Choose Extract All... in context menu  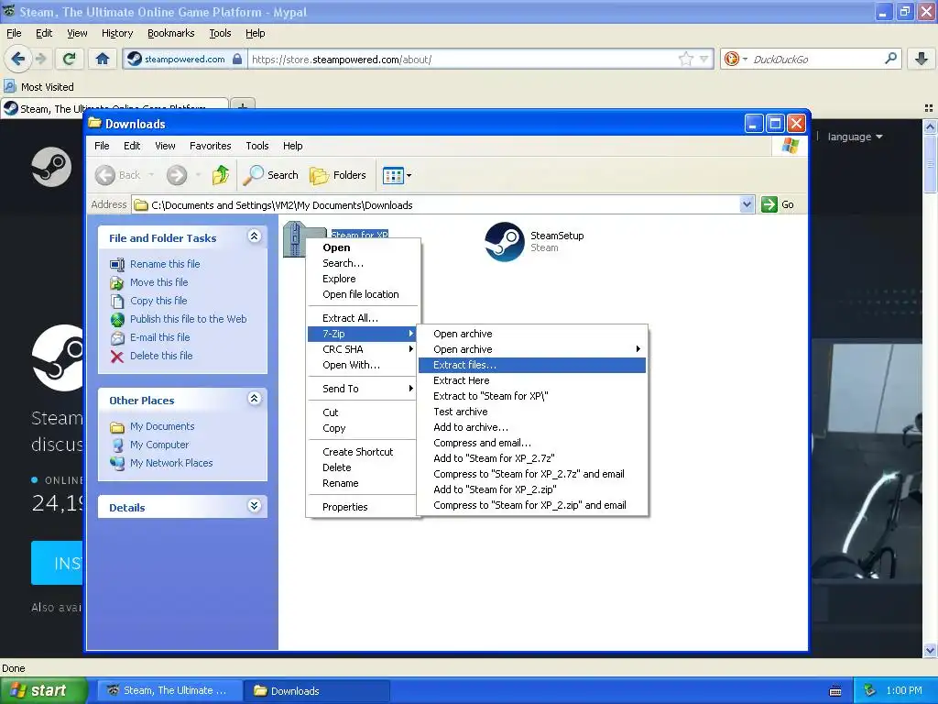point(363,318)
